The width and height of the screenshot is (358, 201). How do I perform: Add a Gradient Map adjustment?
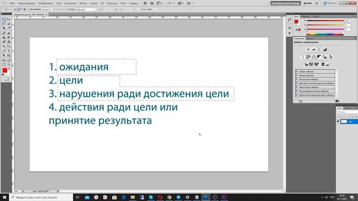[322, 65]
